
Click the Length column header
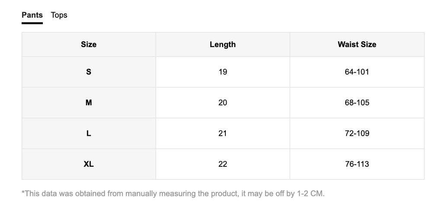(x=222, y=45)
